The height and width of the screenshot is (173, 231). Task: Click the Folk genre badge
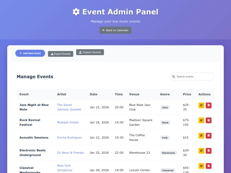tap(165, 138)
